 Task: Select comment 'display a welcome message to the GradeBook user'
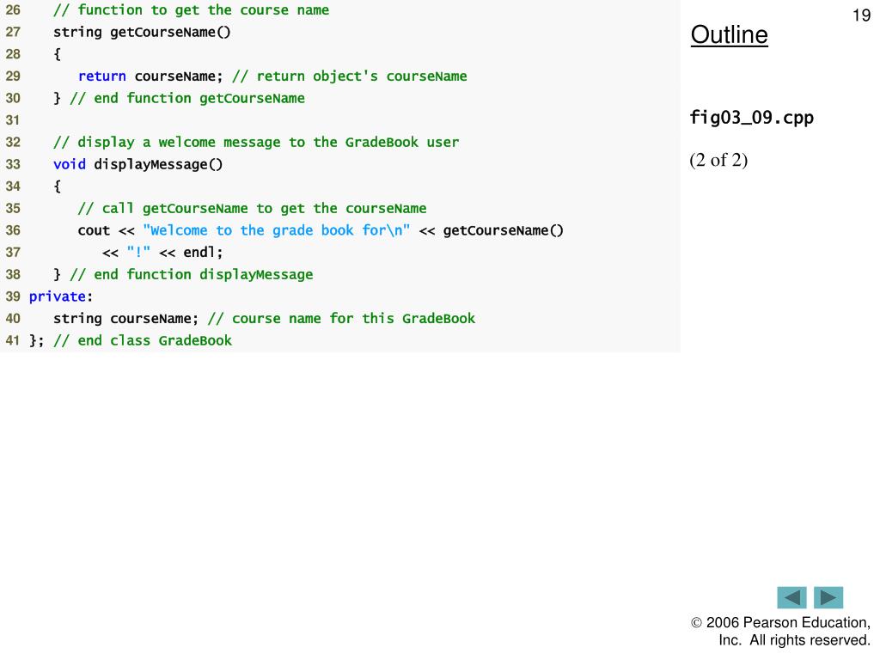(x=256, y=143)
